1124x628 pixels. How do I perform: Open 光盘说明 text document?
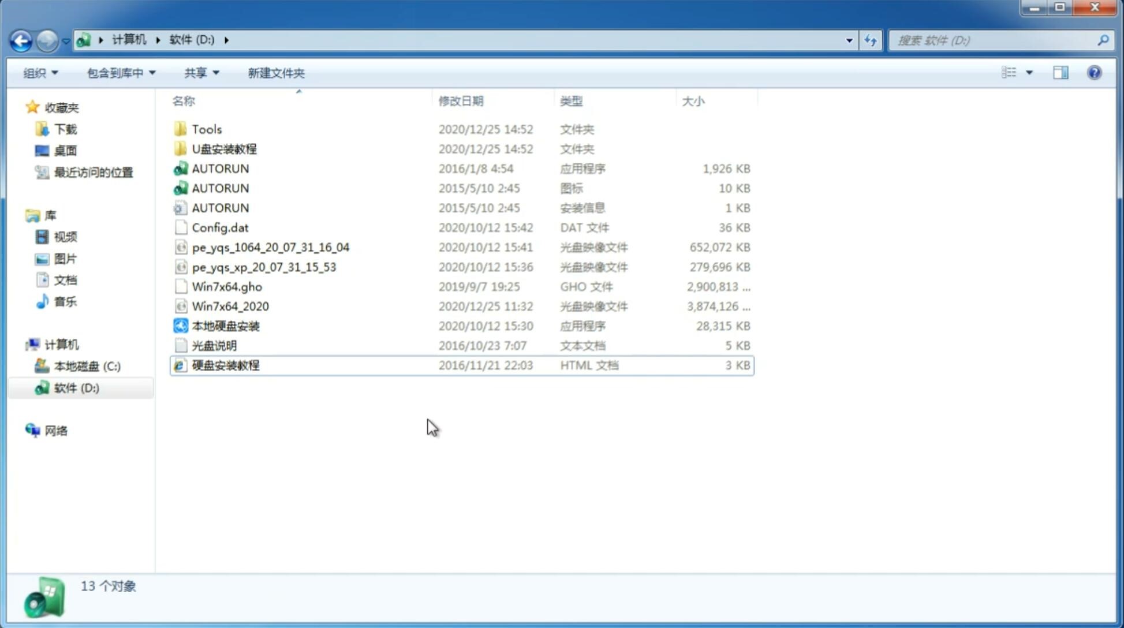[x=215, y=345]
